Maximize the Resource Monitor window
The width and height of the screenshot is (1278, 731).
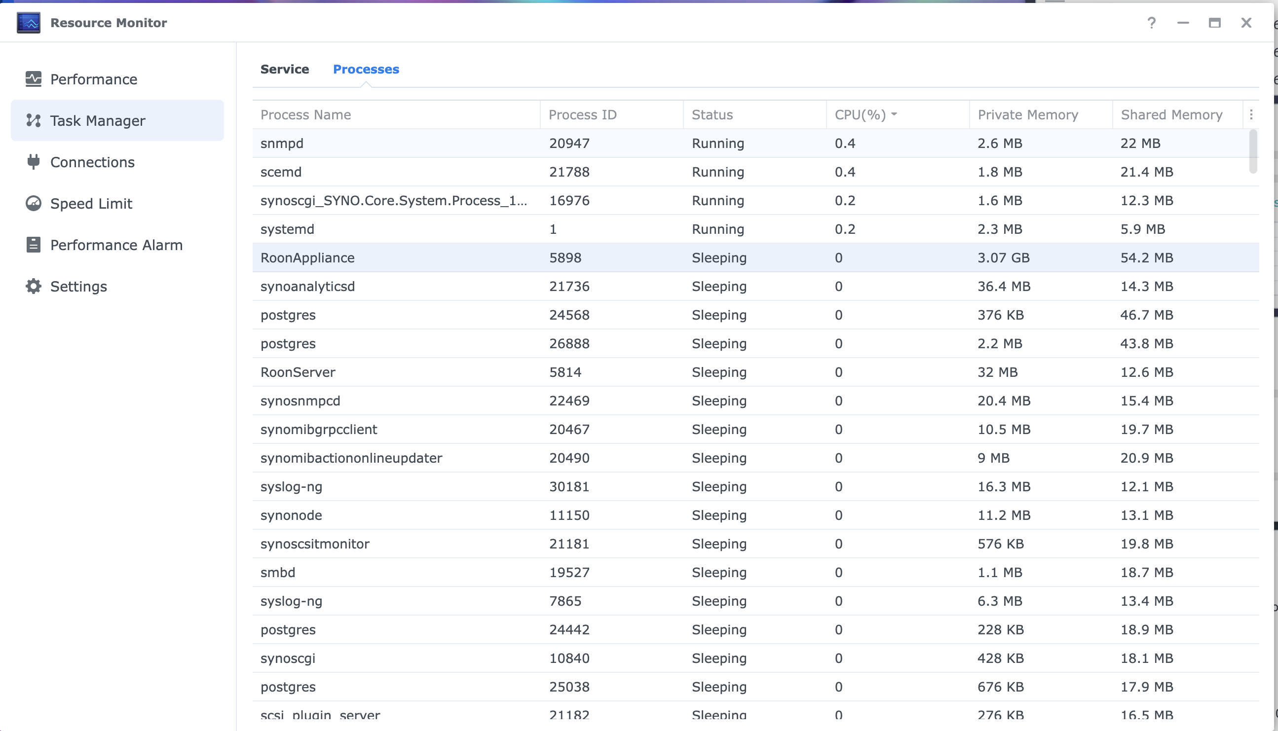point(1214,23)
